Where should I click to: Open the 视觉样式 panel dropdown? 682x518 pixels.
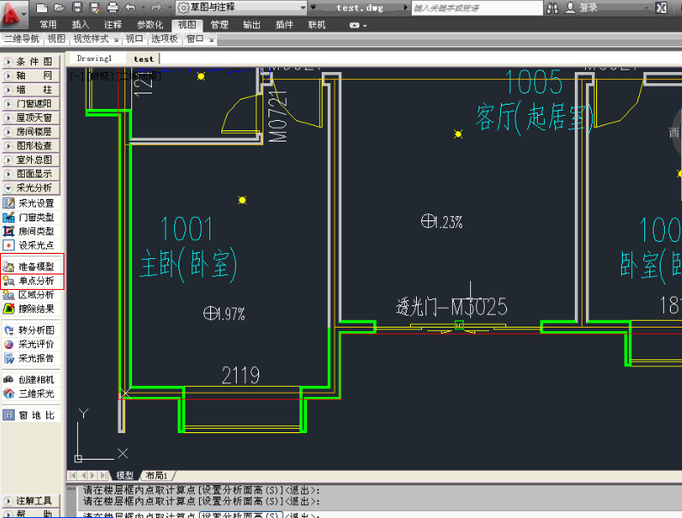[x=94, y=39]
